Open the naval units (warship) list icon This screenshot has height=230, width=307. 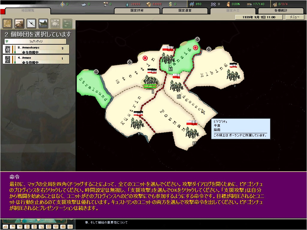tap(43, 23)
